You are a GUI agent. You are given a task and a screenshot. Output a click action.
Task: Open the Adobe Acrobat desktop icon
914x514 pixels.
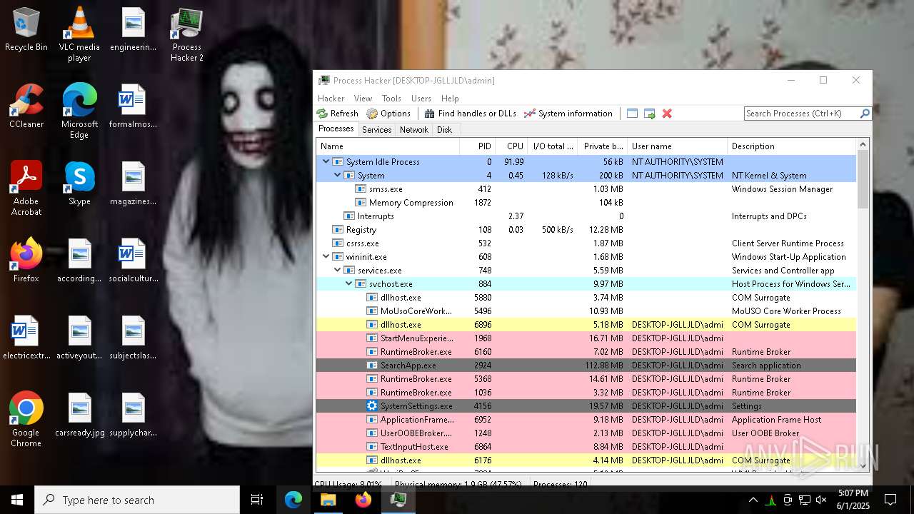26,188
